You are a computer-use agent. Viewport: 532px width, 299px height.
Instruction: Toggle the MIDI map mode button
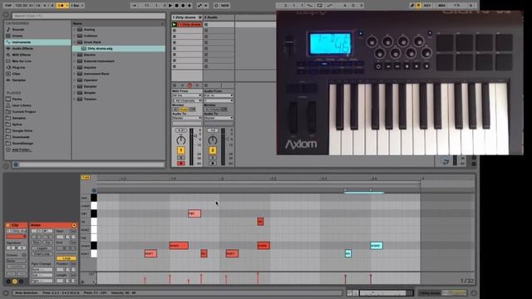pos(441,6)
